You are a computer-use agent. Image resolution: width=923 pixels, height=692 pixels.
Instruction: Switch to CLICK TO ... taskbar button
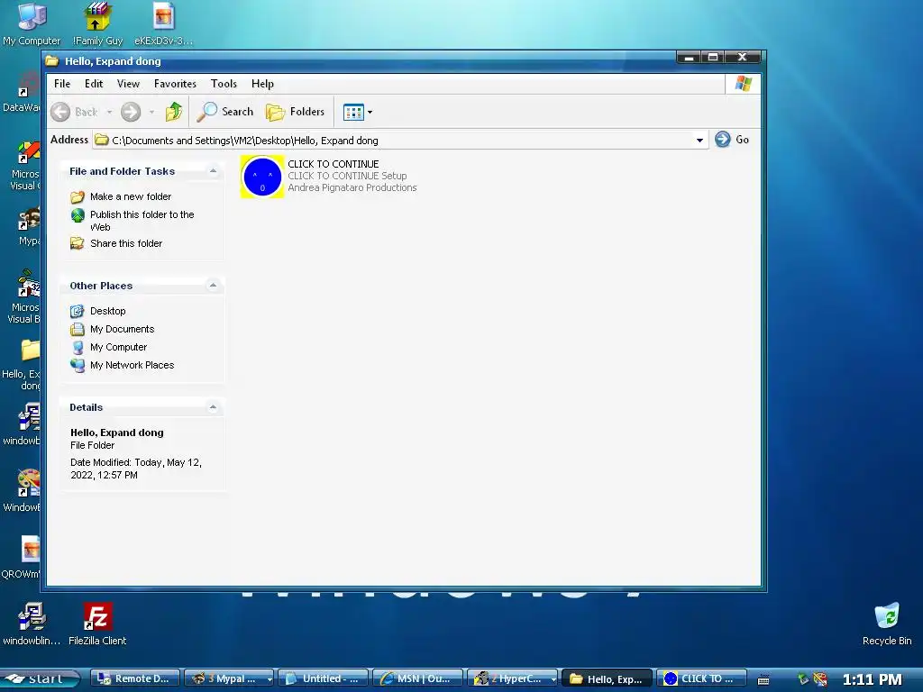pyautogui.click(x=701, y=678)
